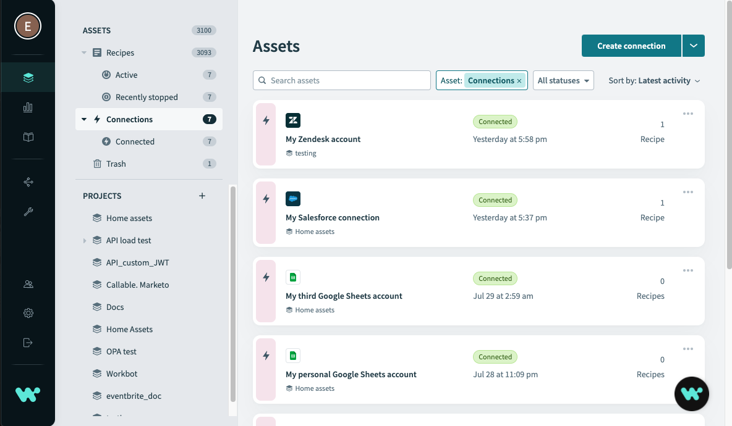Screen dimensions: 732x426
Task: Expand the API load test project
Action: (x=85, y=240)
